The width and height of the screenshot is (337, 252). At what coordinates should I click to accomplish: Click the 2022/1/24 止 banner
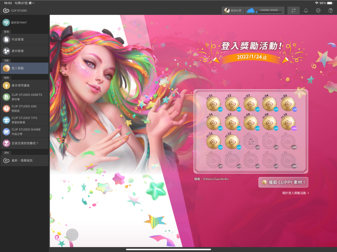coord(252,57)
